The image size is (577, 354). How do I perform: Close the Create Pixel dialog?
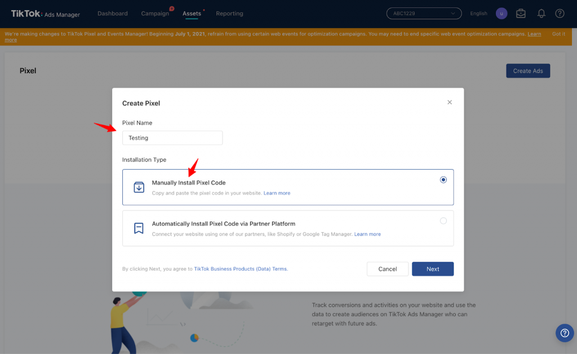pyautogui.click(x=449, y=102)
